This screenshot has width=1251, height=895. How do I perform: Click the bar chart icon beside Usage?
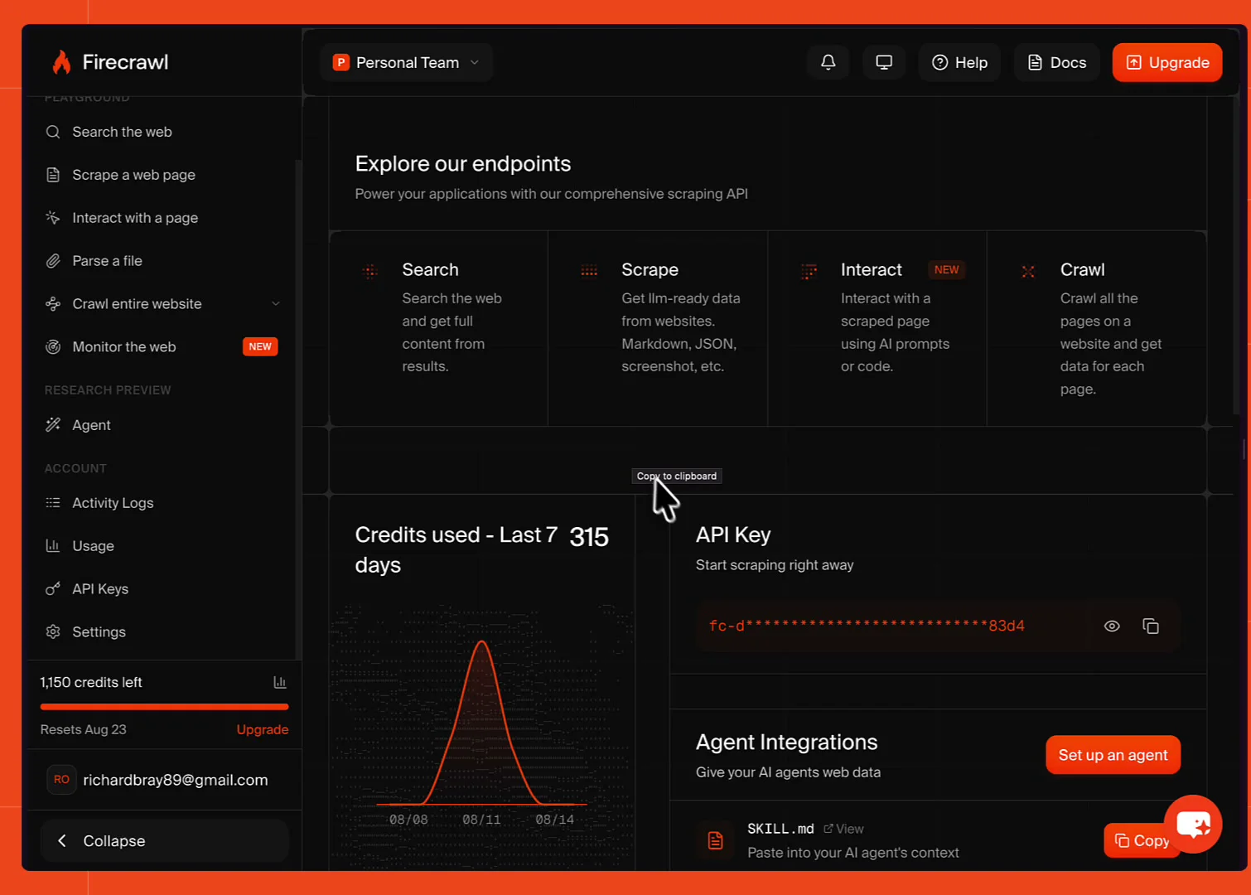(x=53, y=546)
